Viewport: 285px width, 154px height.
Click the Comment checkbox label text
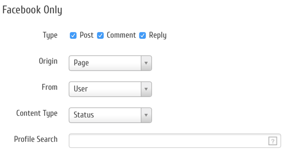[121, 35]
